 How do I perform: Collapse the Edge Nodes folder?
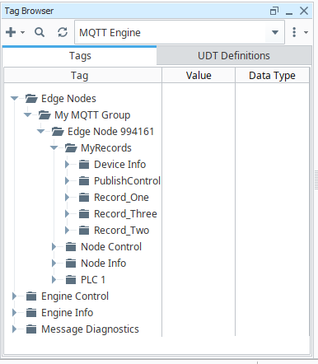(x=14, y=98)
